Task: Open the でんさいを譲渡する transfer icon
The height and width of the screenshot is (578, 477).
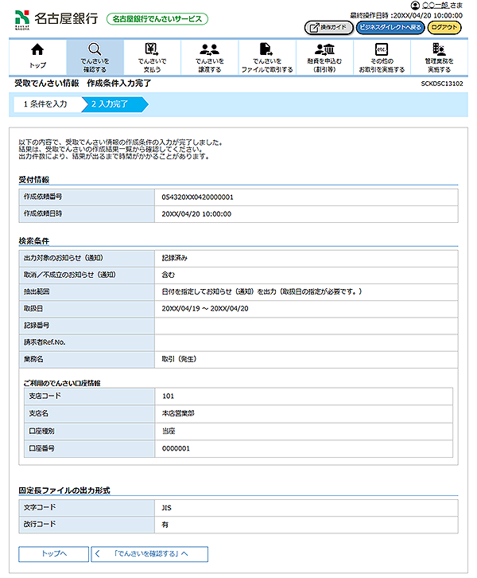Action: [210, 49]
